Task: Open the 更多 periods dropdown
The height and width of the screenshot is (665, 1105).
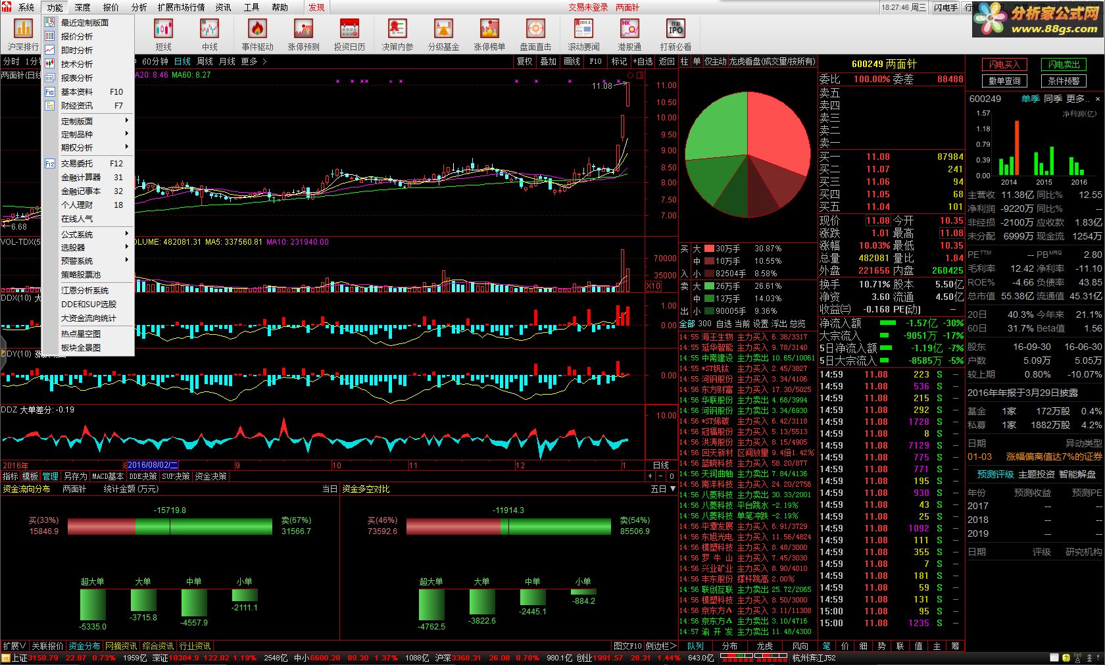Action: (x=253, y=61)
